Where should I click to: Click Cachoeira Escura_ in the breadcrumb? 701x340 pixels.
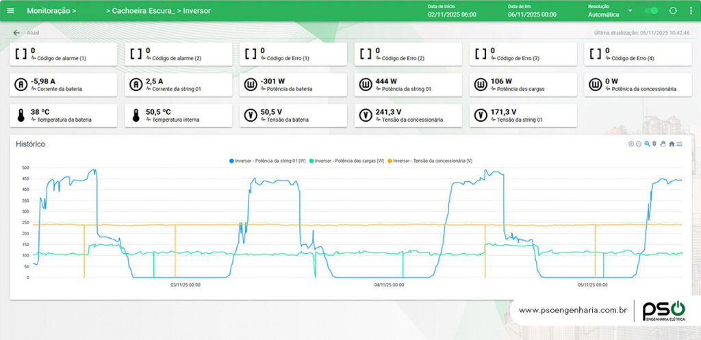tap(140, 11)
